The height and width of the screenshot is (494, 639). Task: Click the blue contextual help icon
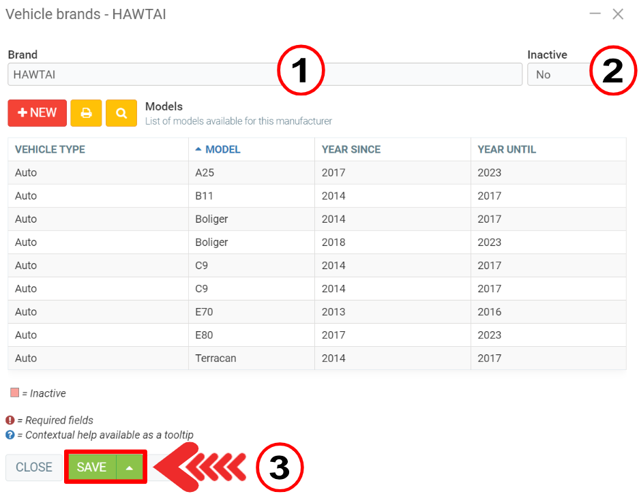pyautogui.click(x=10, y=435)
